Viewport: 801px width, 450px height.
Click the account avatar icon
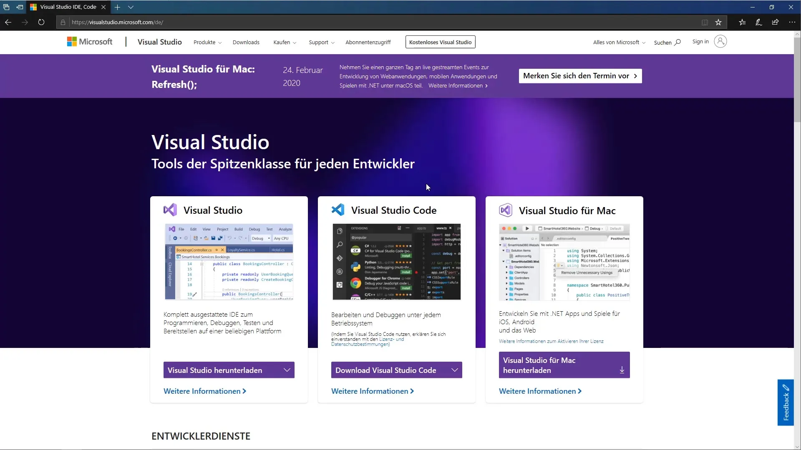point(720,42)
